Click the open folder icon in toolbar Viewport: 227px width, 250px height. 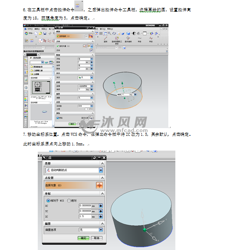tap(40, 33)
